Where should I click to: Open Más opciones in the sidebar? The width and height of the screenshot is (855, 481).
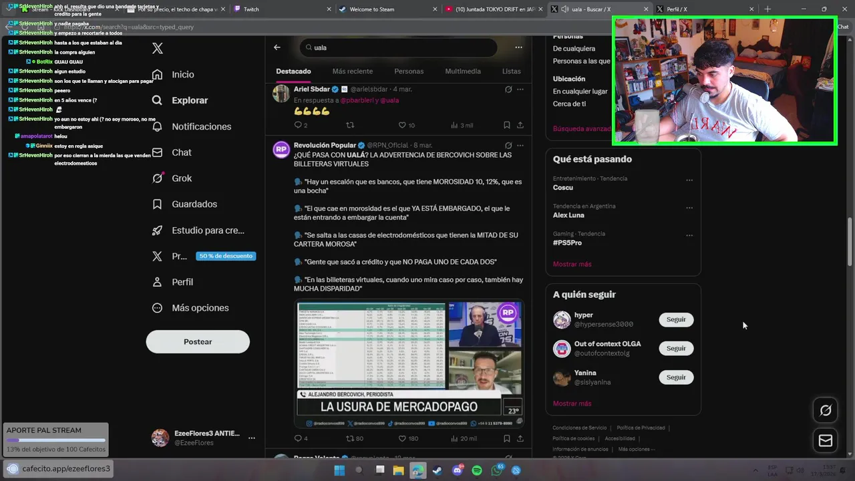[190, 308]
